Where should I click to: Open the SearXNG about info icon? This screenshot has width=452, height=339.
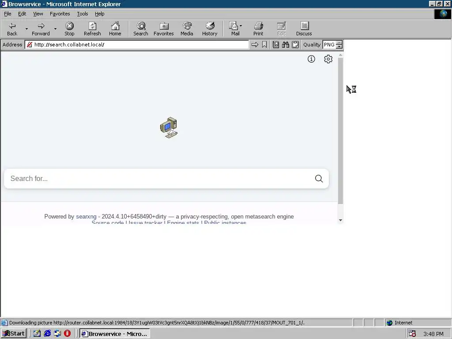311,59
